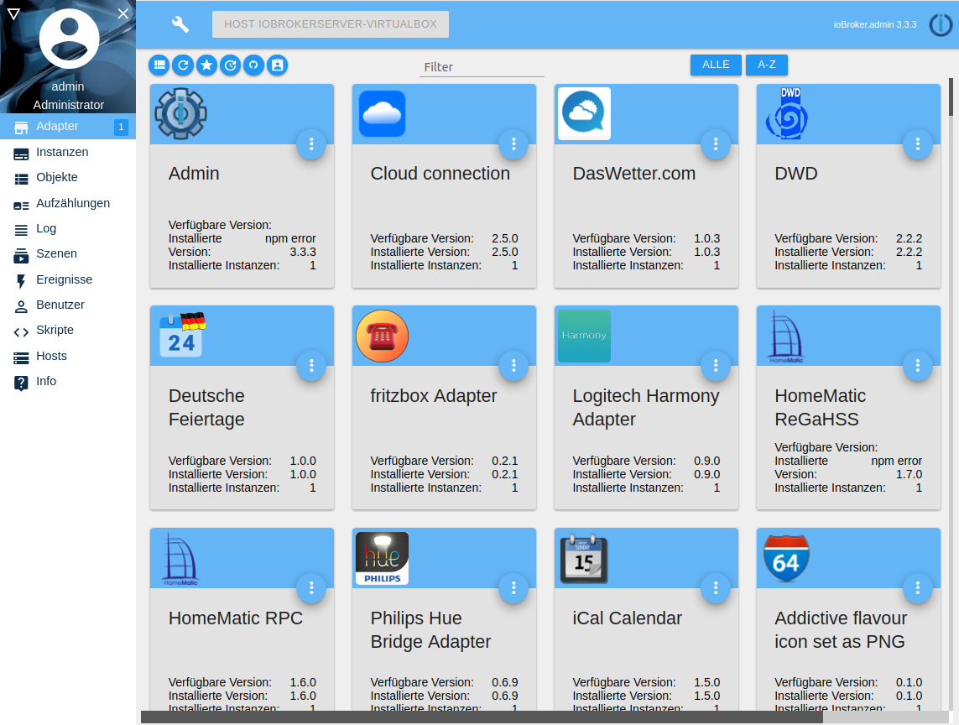Click 'npm error' text on Admin card
959x725 pixels.
(290, 238)
